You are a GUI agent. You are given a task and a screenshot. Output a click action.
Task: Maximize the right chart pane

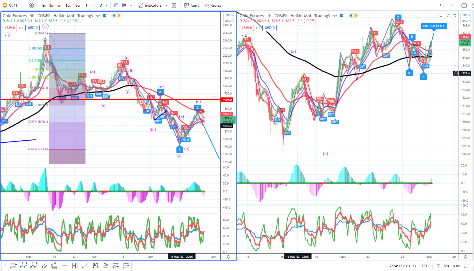click(454, 16)
